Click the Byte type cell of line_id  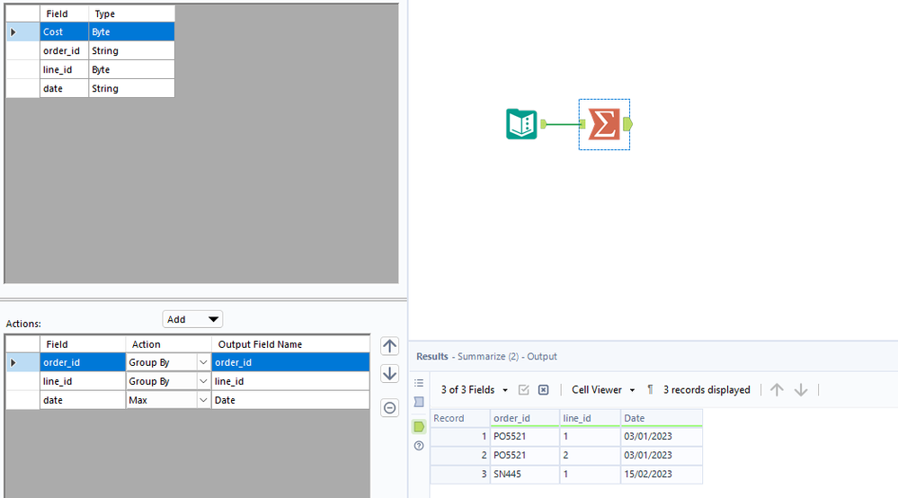click(132, 70)
